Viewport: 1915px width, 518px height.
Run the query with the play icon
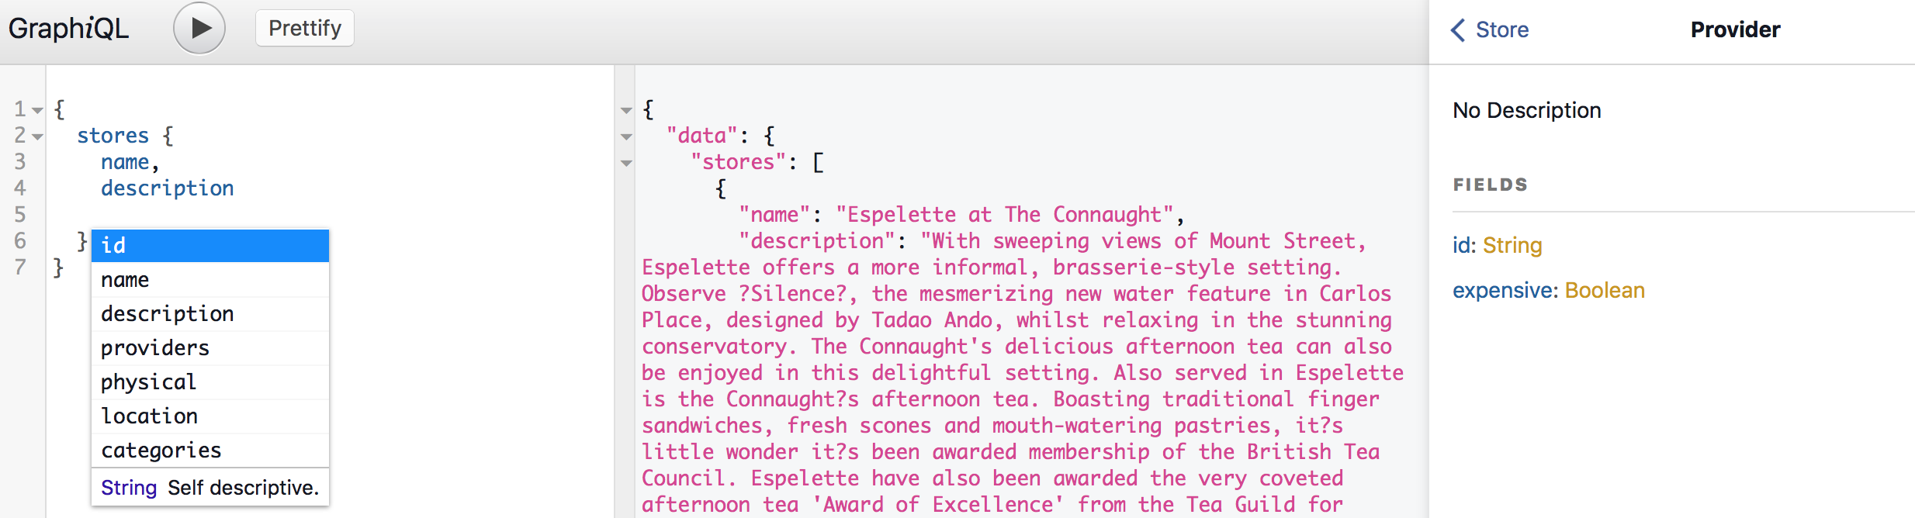tap(199, 27)
